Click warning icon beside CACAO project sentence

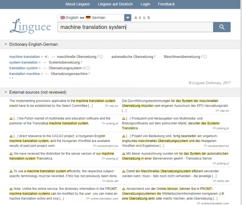coord(11,136)
